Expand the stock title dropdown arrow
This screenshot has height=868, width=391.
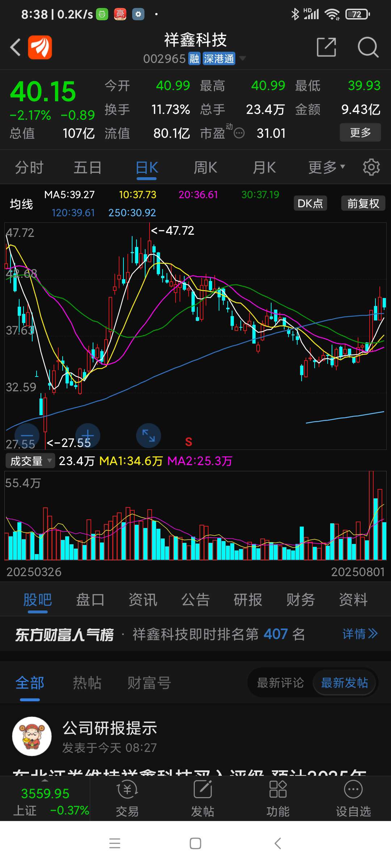242,58
